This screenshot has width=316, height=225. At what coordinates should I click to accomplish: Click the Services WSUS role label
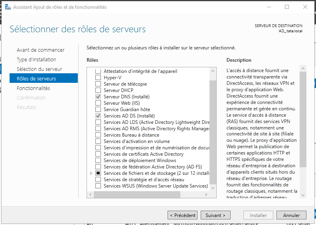click(x=156, y=186)
